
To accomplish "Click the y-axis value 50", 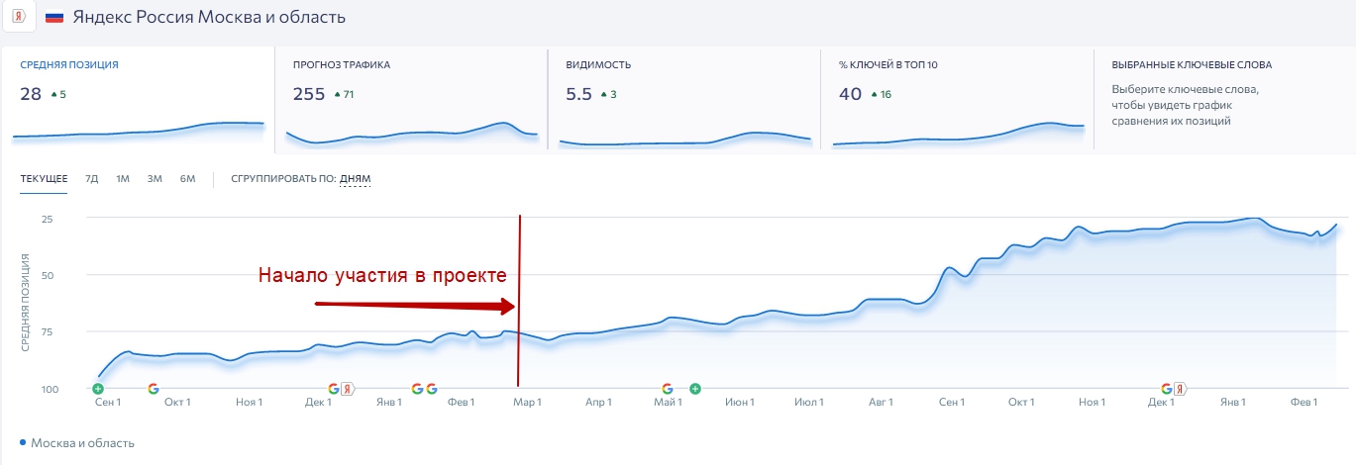I will (x=48, y=274).
